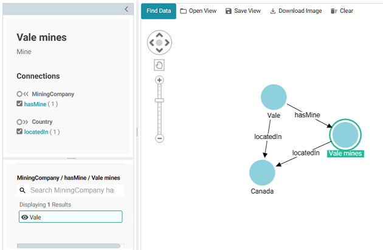Image resolution: width=383 pixels, height=250 pixels.
Task: Select the hand pan tool
Action: coord(159,65)
